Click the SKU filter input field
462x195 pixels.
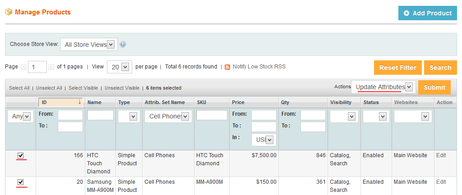pos(212,115)
